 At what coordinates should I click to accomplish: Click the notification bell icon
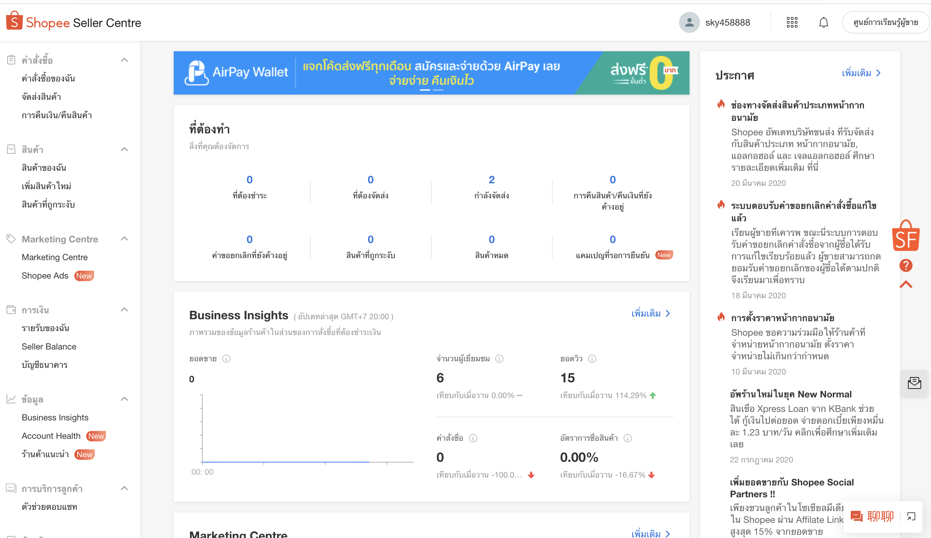point(823,22)
